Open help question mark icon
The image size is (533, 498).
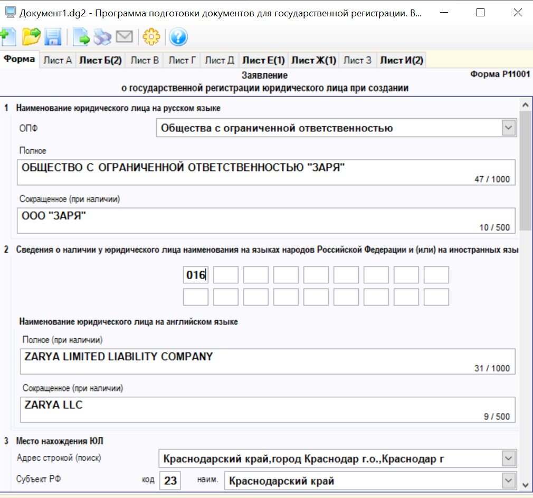(x=178, y=37)
